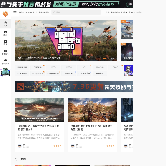This screenshot has height=166, width=166.
Task: Open the Grand Theft Auto VI carousel slide
Action: pos(66,41)
